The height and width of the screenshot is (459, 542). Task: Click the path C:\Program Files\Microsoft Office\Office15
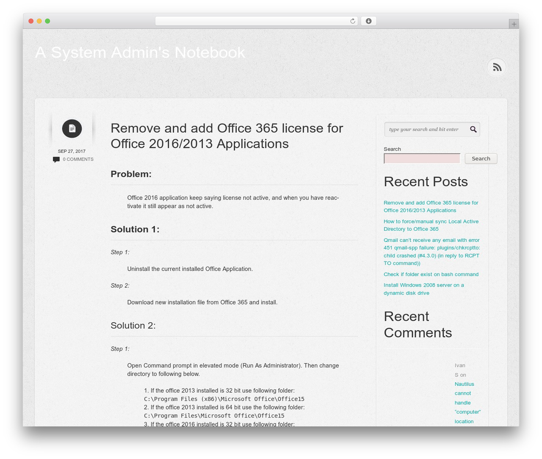coord(214,416)
